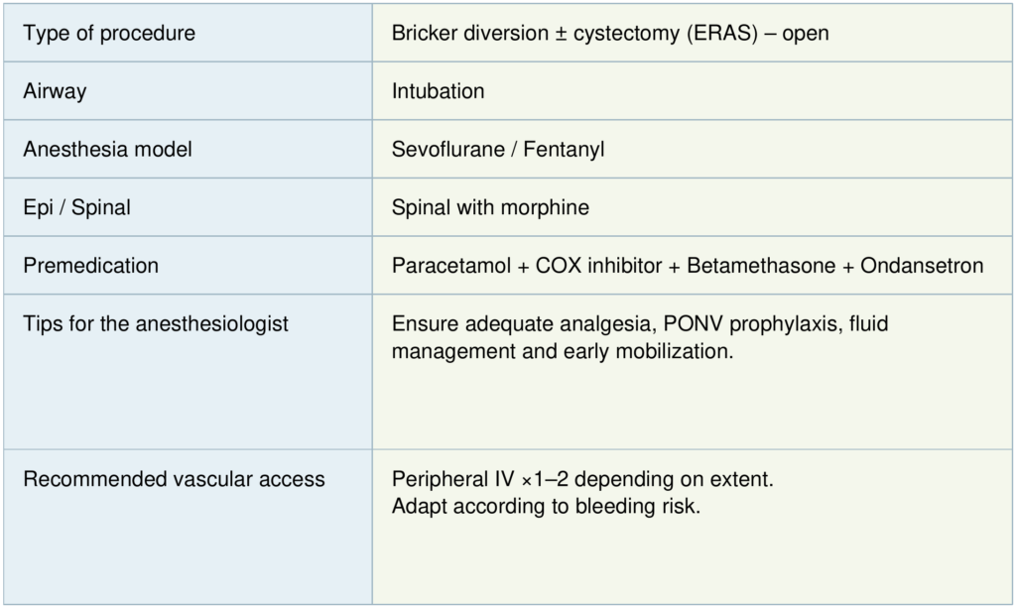Select the 'Sevoflurane / Fentanyl' cell
This screenshot has height=608, width=1016.
pos(498,150)
